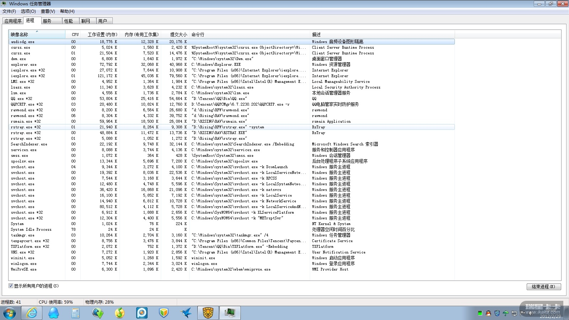Select the WmiPrvSE.exe process
Screen dimensions: 569x320
(x=232, y=269)
